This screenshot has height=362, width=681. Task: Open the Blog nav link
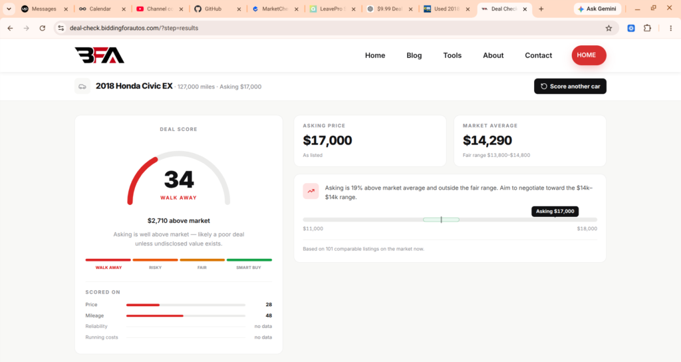(414, 55)
